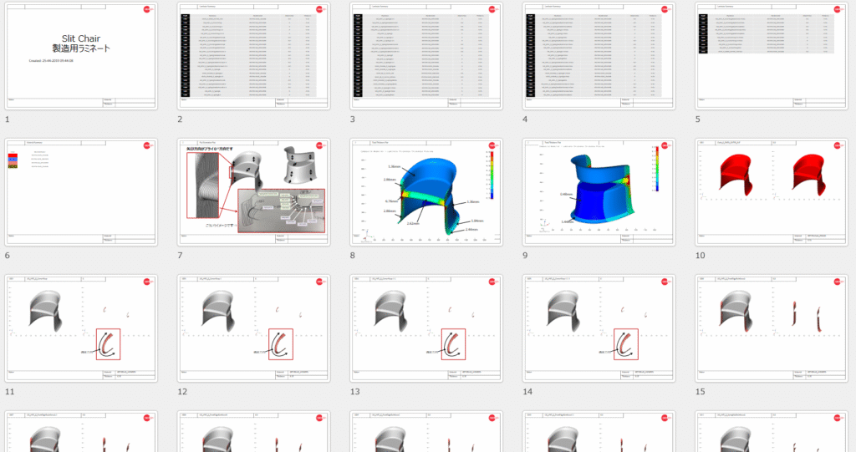
Task: Select the page 12 ply thumbnail
Action: pyautogui.click(x=253, y=328)
